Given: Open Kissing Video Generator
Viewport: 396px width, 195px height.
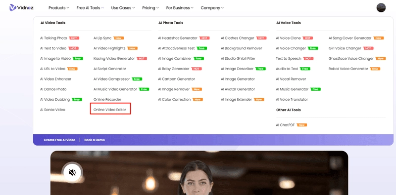Looking at the screenshot, I should 114,58.
